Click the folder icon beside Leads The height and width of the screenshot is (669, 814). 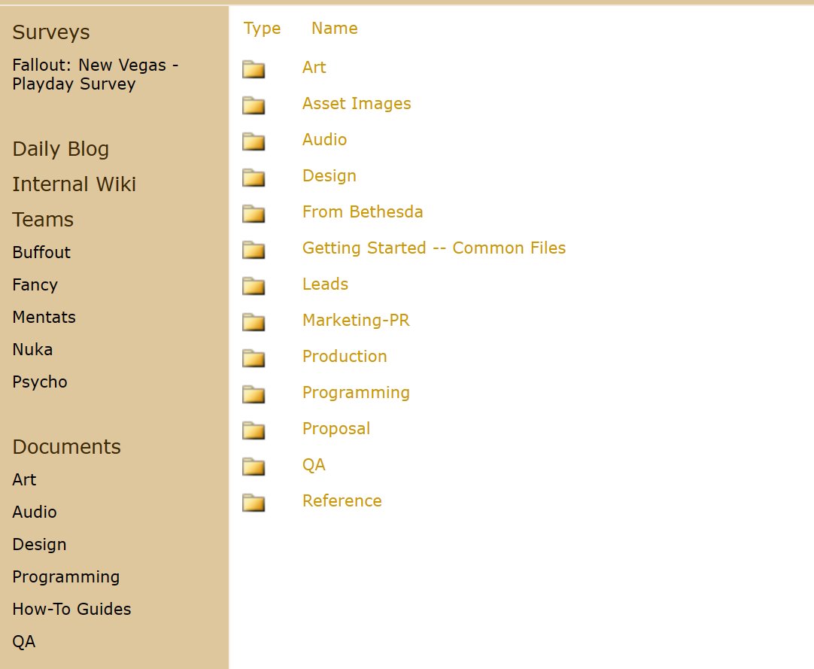pyautogui.click(x=254, y=285)
